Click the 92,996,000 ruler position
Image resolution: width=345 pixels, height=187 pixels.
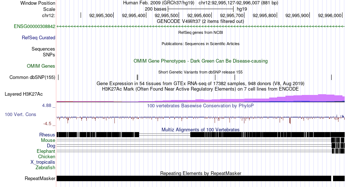pyautogui.click(x=330, y=15)
